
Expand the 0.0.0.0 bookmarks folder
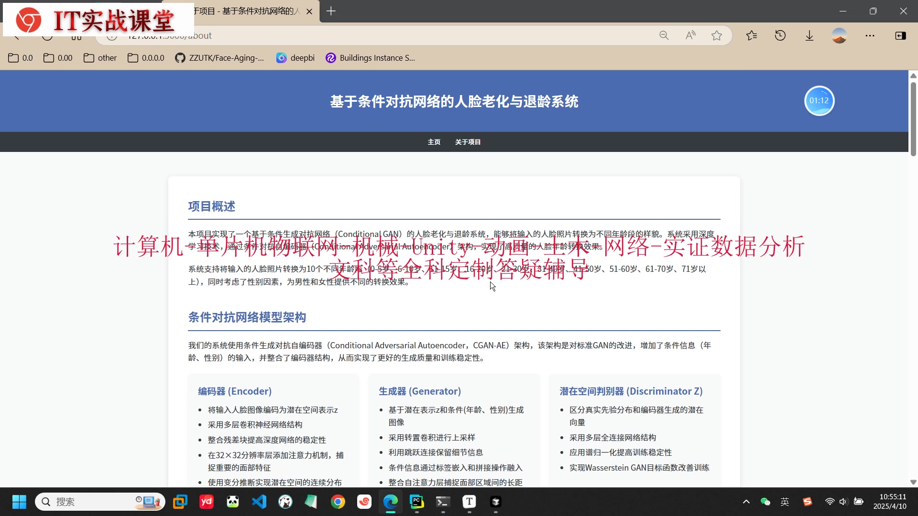[146, 58]
